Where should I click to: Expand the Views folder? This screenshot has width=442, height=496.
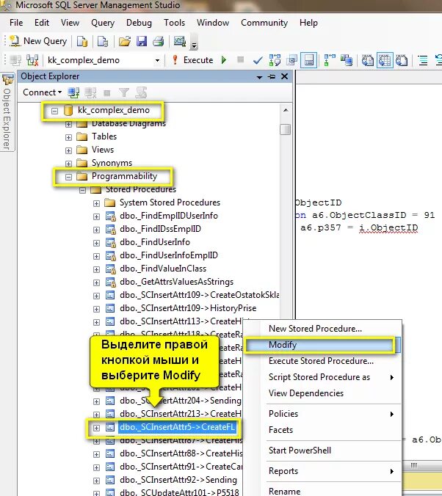pyautogui.click(x=68, y=150)
